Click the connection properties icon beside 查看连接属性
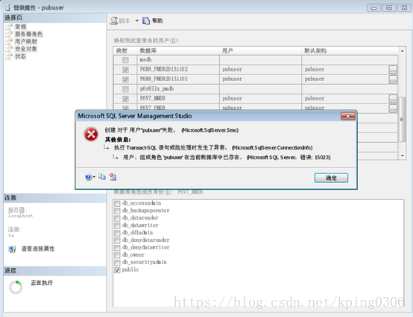 (12, 249)
